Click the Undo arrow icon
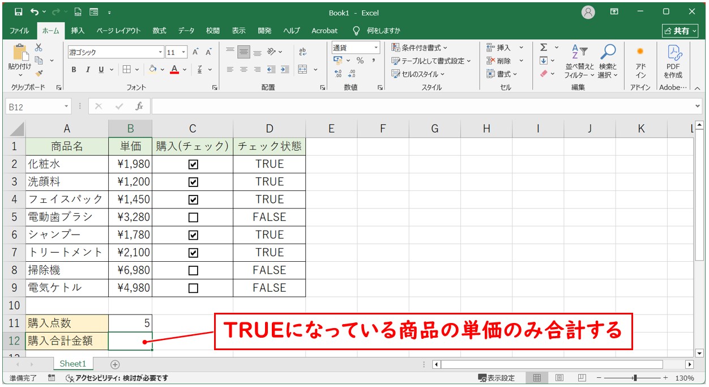 click(35, 12)
